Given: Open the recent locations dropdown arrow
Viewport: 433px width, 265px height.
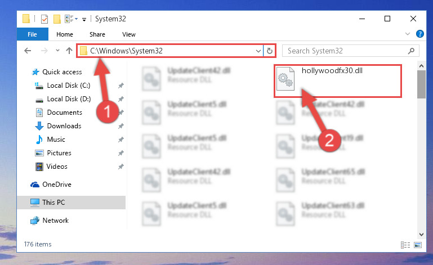Looking at the screenshot, I should click(x=57, y=51).
